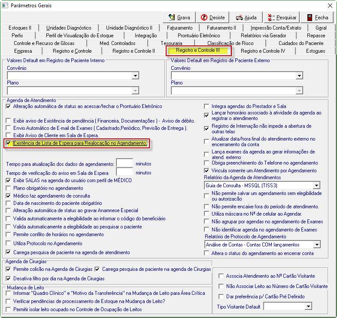This screenshot has width=337, height=318.
Task: Expand the Tipo Visitante Default dropdown
Action: [x=308, y=306]
